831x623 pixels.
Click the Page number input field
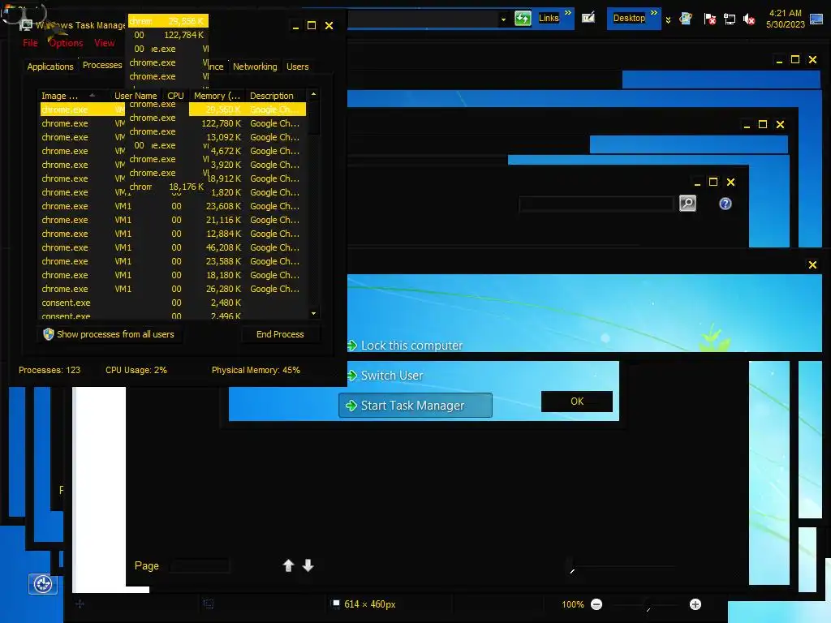click(200, 565)
